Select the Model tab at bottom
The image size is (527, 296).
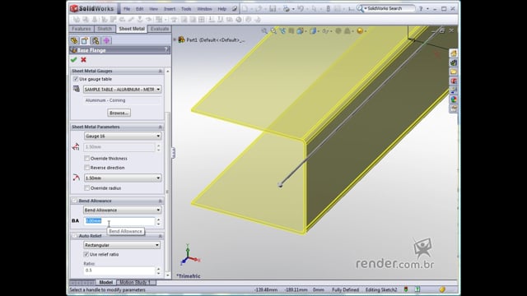[106, 283]
